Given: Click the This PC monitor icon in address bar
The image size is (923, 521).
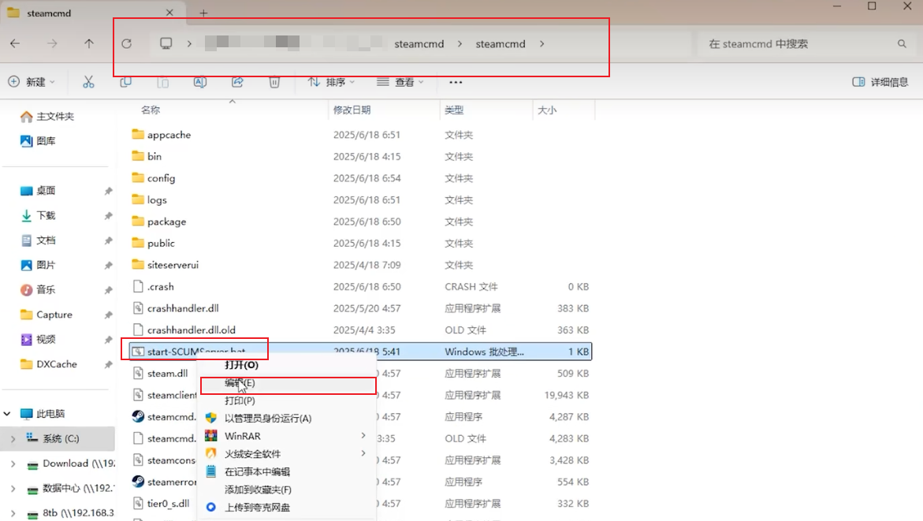Looking at the screenshot, I should pyautogui.click(x=166, y=43).
